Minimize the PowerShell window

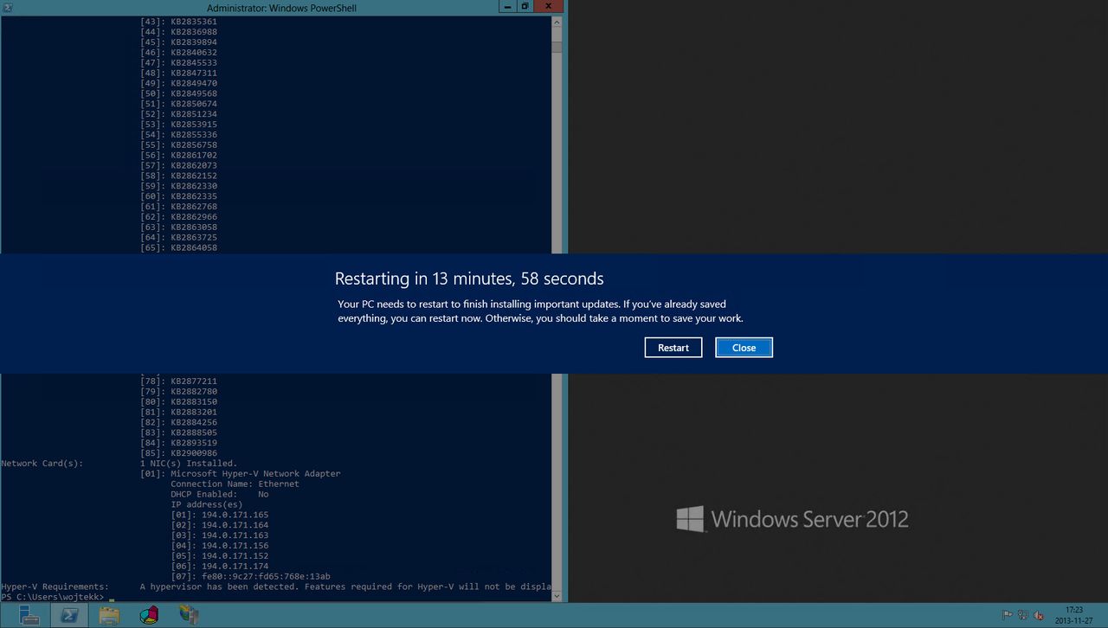tap(508, 6)
